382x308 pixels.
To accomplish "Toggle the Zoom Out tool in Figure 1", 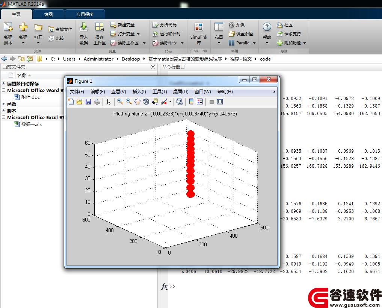I will pos(129,102).
